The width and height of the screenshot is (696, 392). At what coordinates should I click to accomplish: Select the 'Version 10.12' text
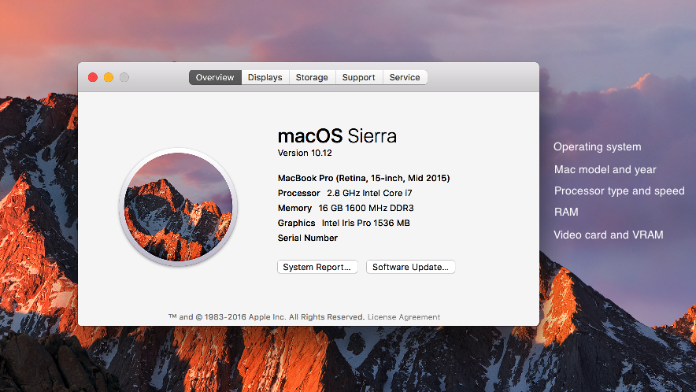coord(305,153)
